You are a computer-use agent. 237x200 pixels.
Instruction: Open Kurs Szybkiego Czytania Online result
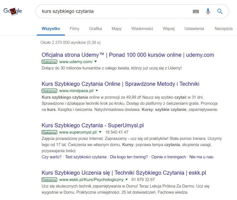(x=120, y=84)
